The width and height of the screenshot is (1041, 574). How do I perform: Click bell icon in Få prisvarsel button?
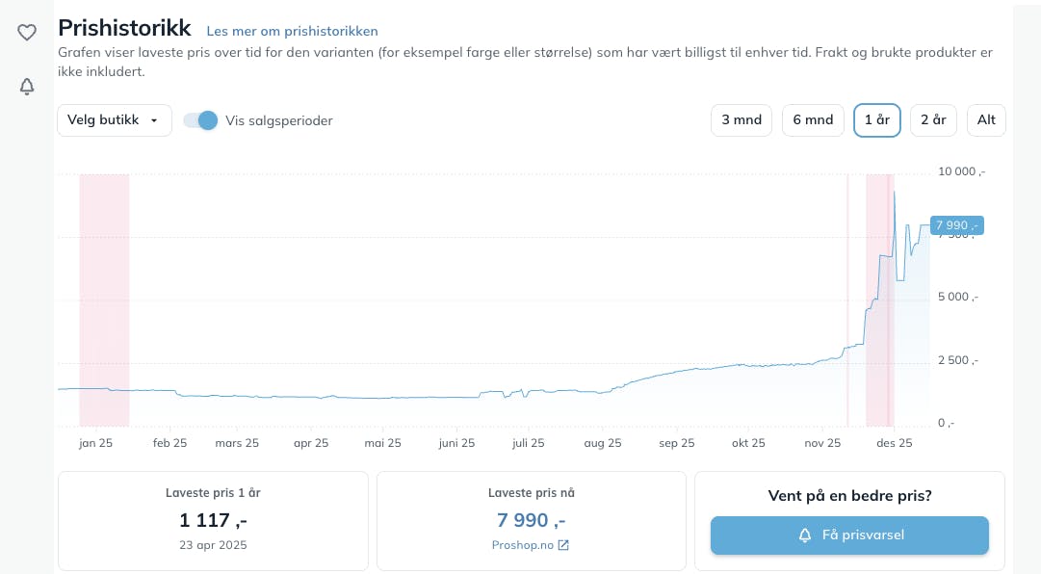pos(805,535)
